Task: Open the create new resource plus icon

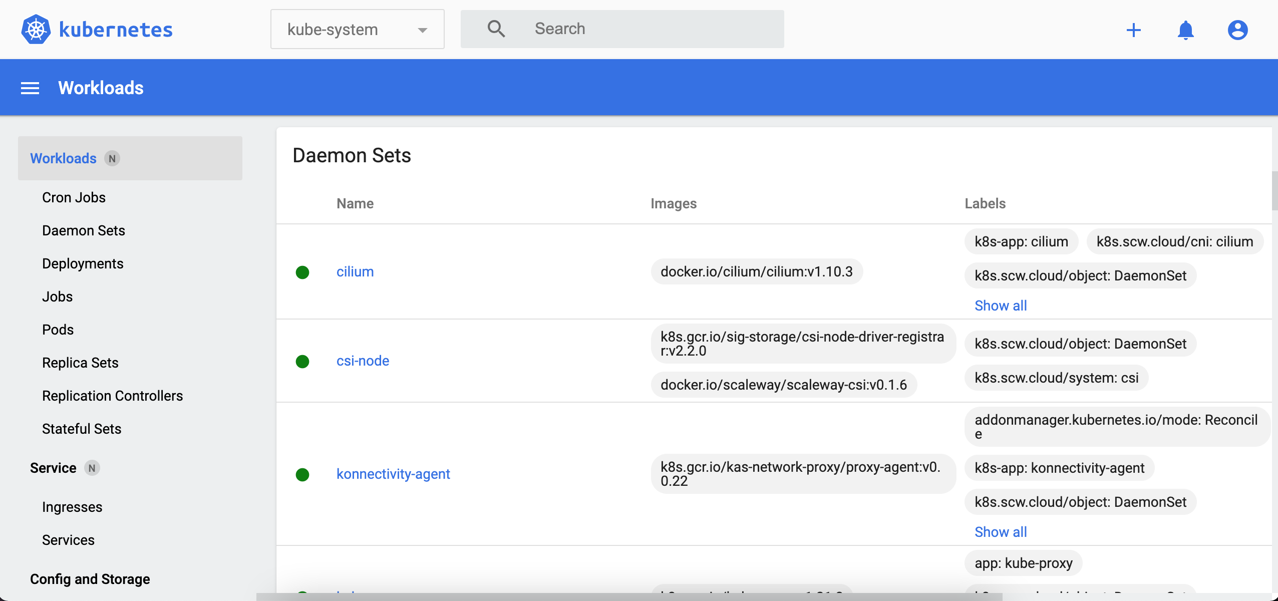Action: pyautogui.click(x=1134, y=30)
